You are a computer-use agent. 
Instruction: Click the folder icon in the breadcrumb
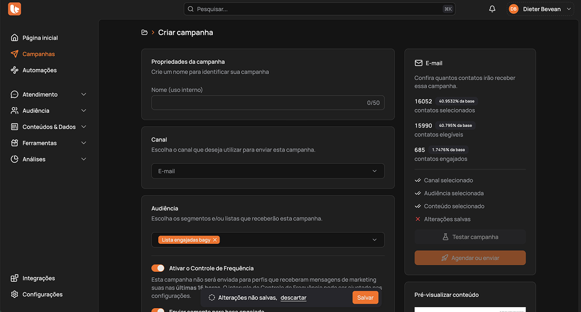(x=145, y=32)
